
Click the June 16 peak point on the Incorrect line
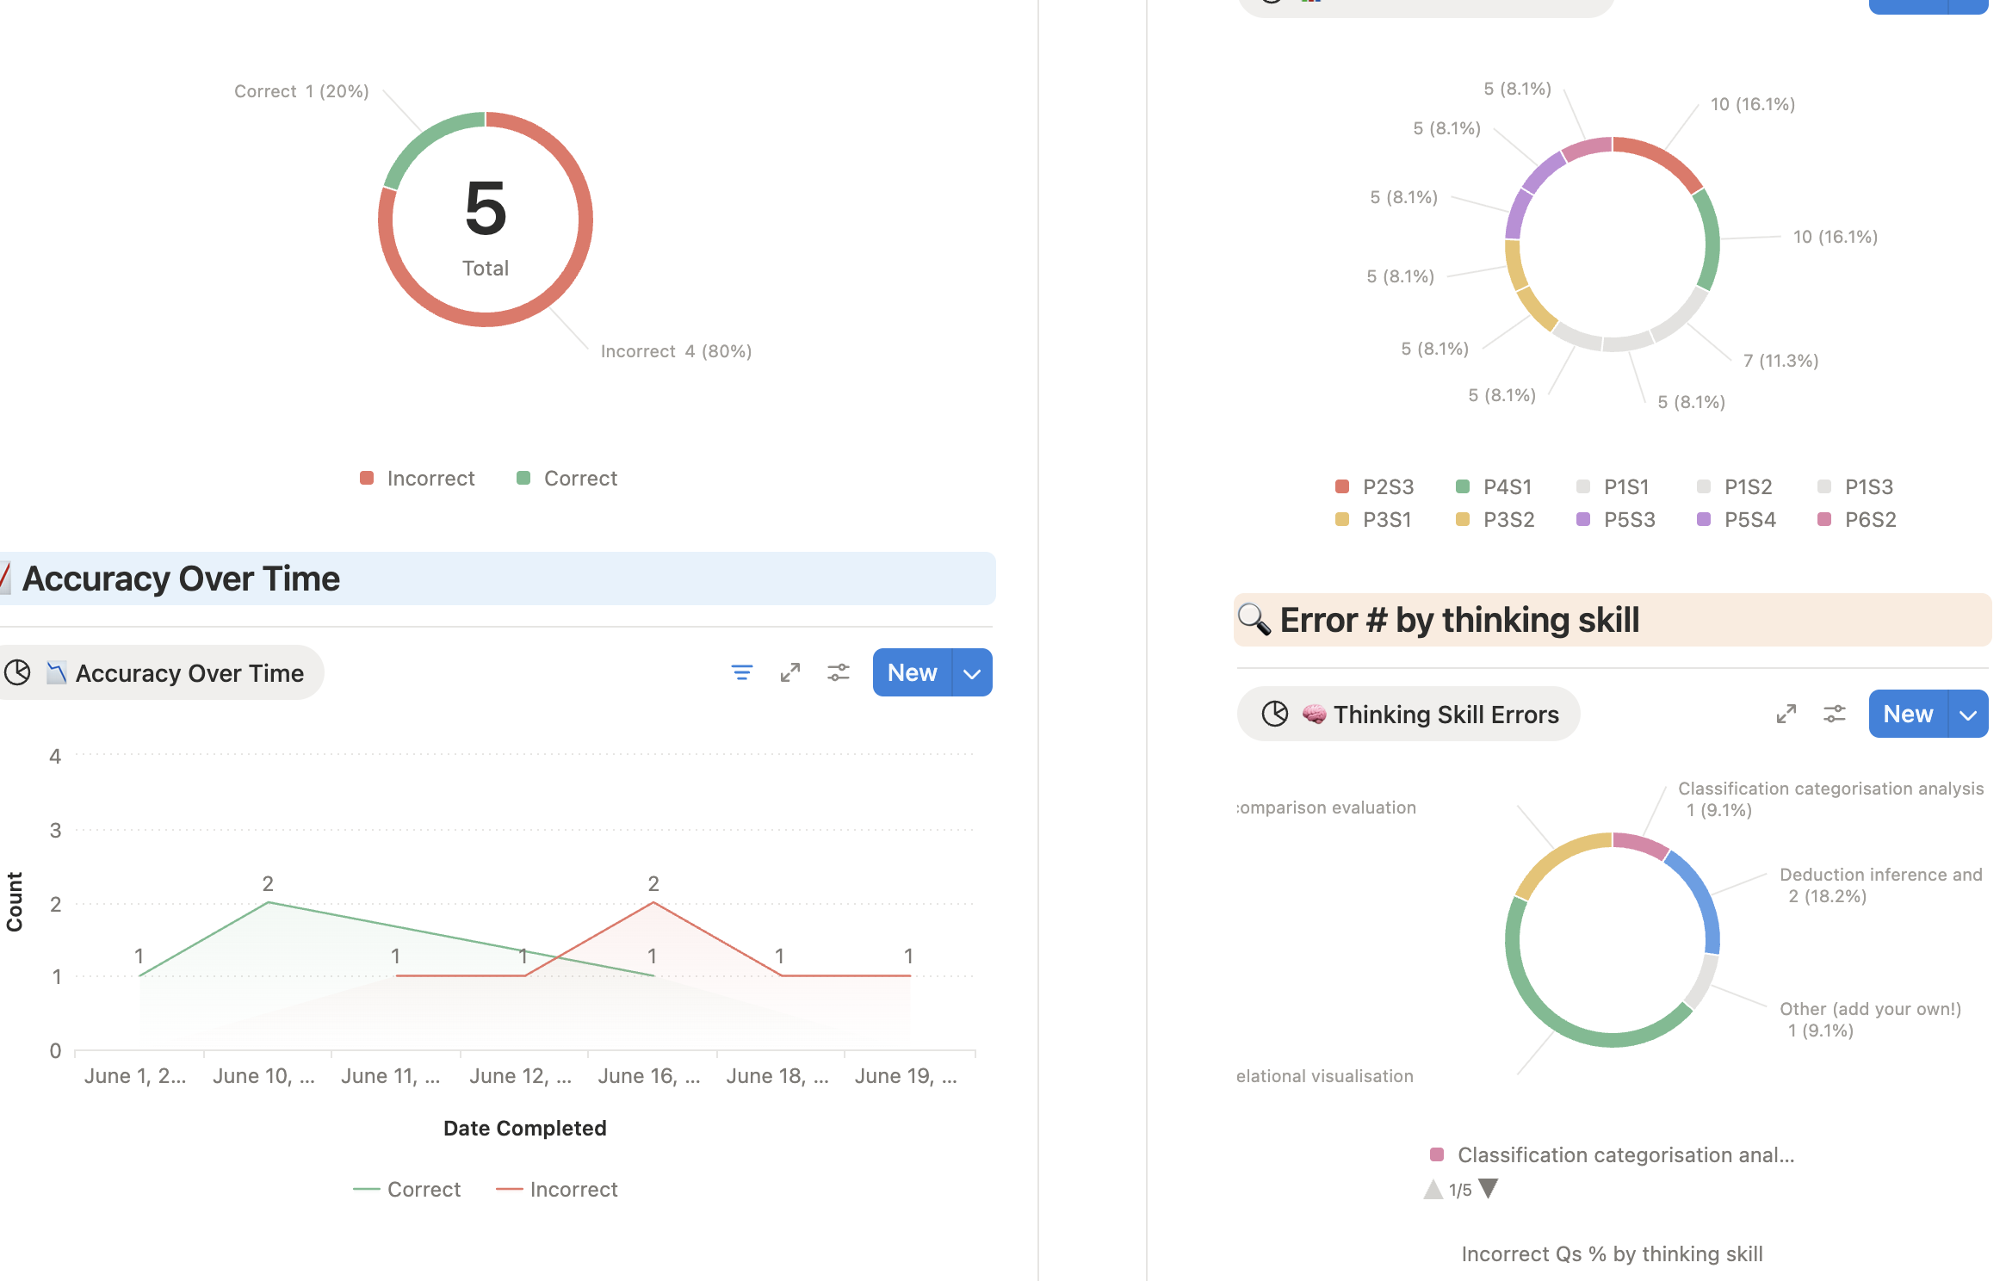coord(653,902)
